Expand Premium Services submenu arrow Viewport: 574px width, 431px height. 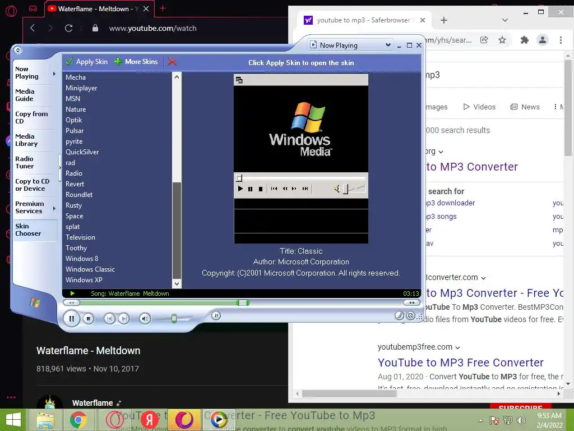click(54, 209)
